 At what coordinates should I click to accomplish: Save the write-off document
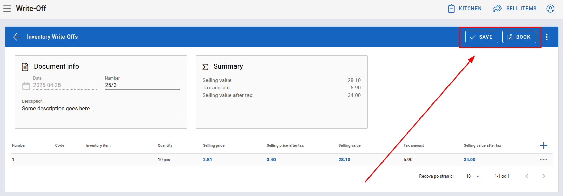(482, 37)
